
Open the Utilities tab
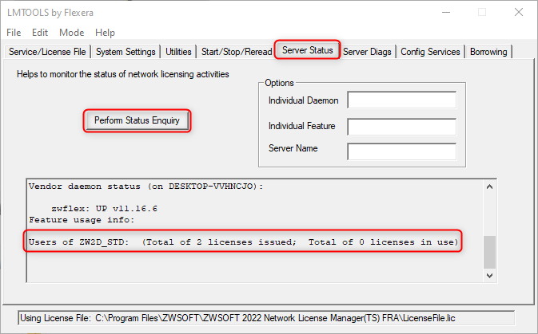pos(178,52)
